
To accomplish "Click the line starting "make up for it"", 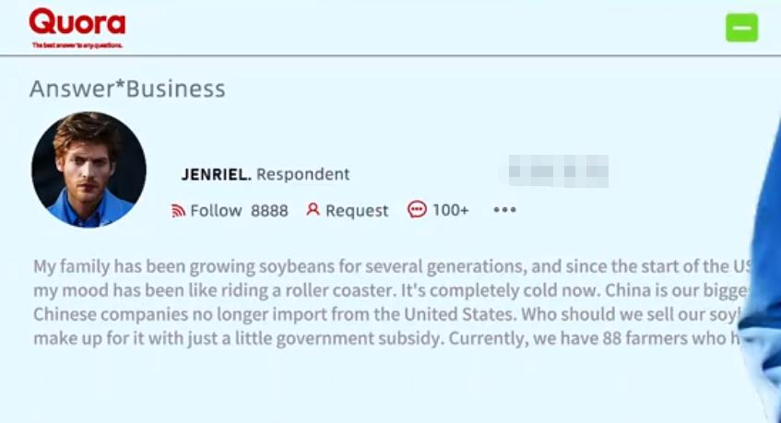I will (x=387, y=338).
